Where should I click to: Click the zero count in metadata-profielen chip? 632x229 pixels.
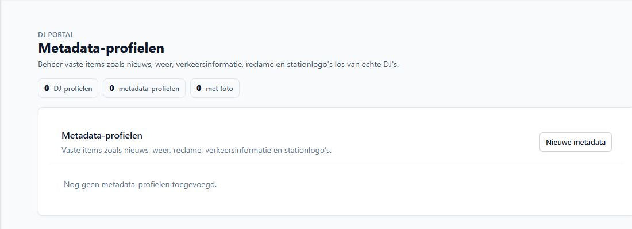click(111, 88)
